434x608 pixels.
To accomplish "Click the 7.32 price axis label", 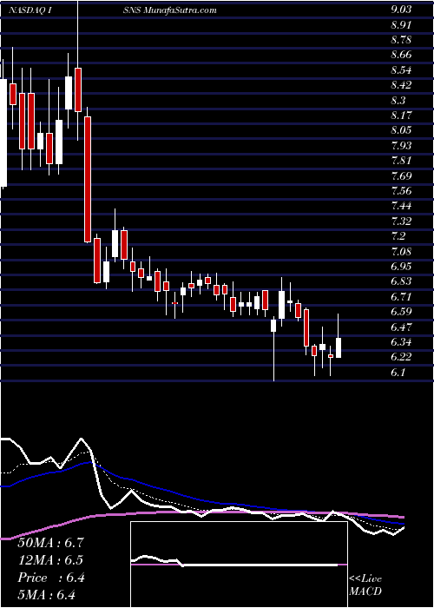I will click(401, 221).
